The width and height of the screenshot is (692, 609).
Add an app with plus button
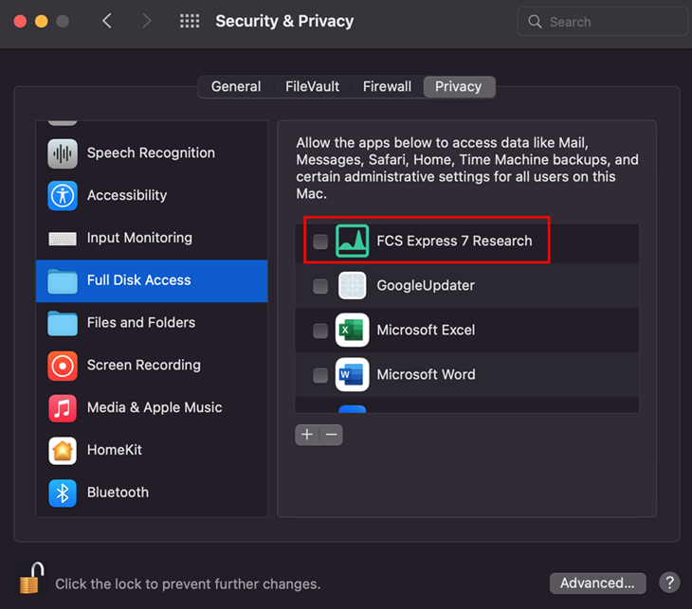[x=306, y=435]
